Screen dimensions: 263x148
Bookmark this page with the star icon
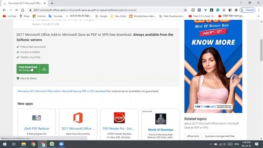[185, 10]
